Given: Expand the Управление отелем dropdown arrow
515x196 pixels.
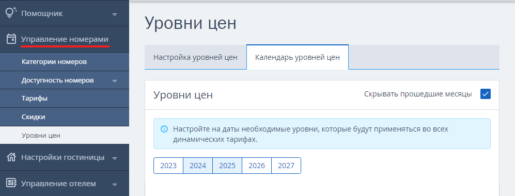Looking at the screenshot, I should (115, 185).
